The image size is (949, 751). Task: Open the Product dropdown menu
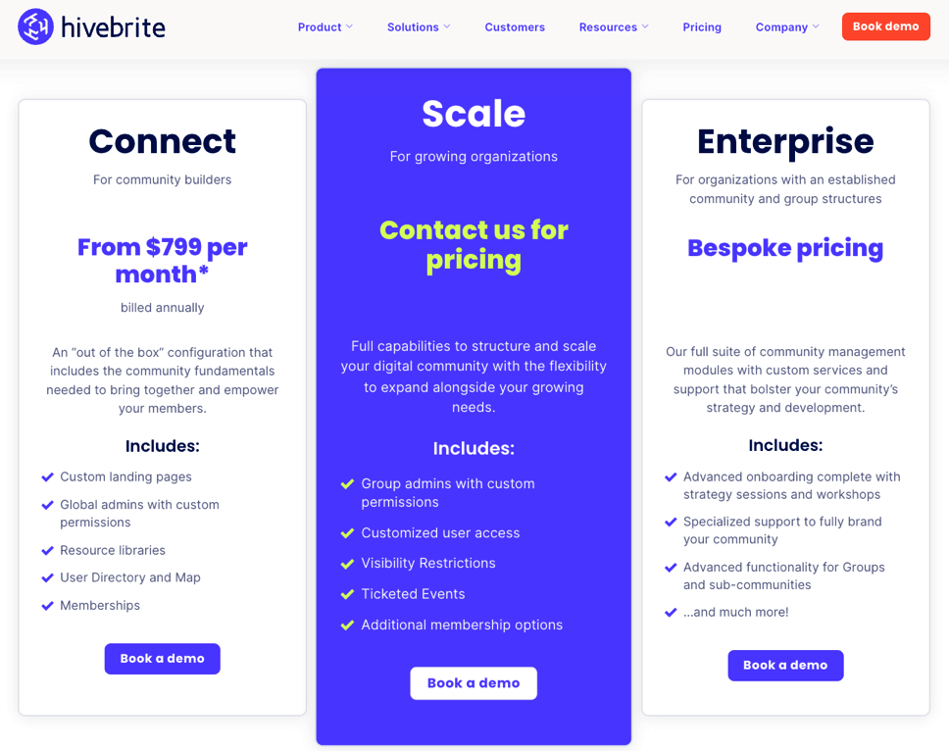(x=325, y=27)
